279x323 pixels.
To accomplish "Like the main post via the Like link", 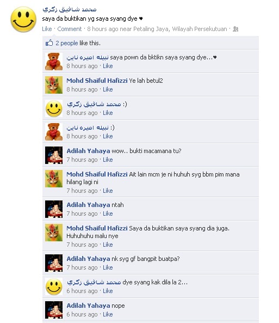I will click(47, 29).
